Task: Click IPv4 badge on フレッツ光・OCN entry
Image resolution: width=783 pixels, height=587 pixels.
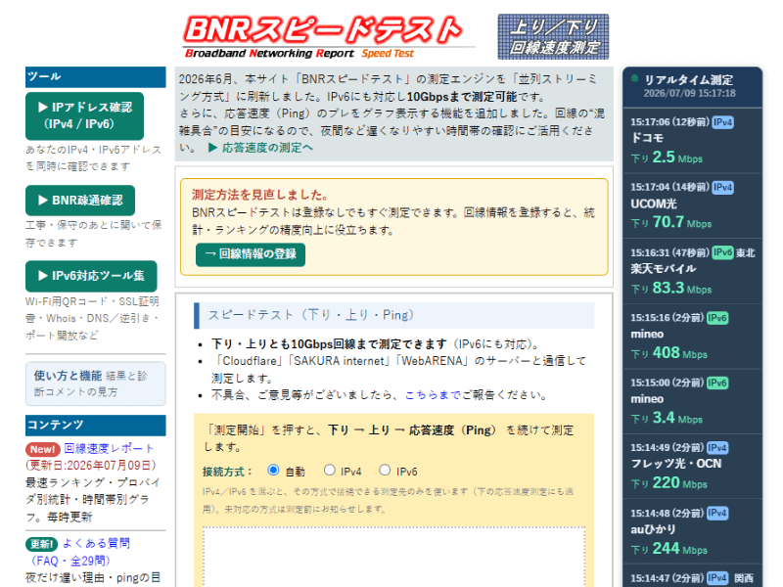Action: point(717,448)
